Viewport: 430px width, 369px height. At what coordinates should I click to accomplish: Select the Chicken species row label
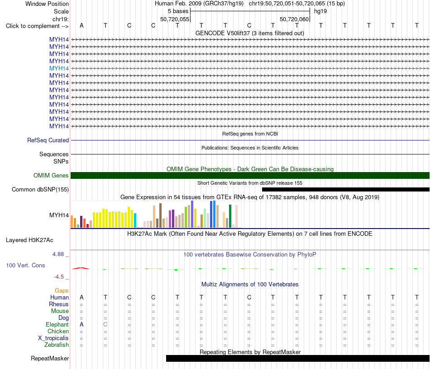58,331
